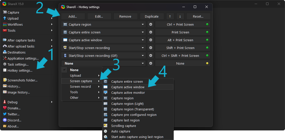Open After upload tasks menu in sidebar
This screenshot has width=285, height=140.
point(27,46)
